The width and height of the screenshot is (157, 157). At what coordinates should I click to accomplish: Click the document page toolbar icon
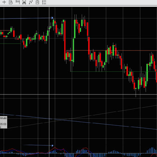click(x=11, y=2)
